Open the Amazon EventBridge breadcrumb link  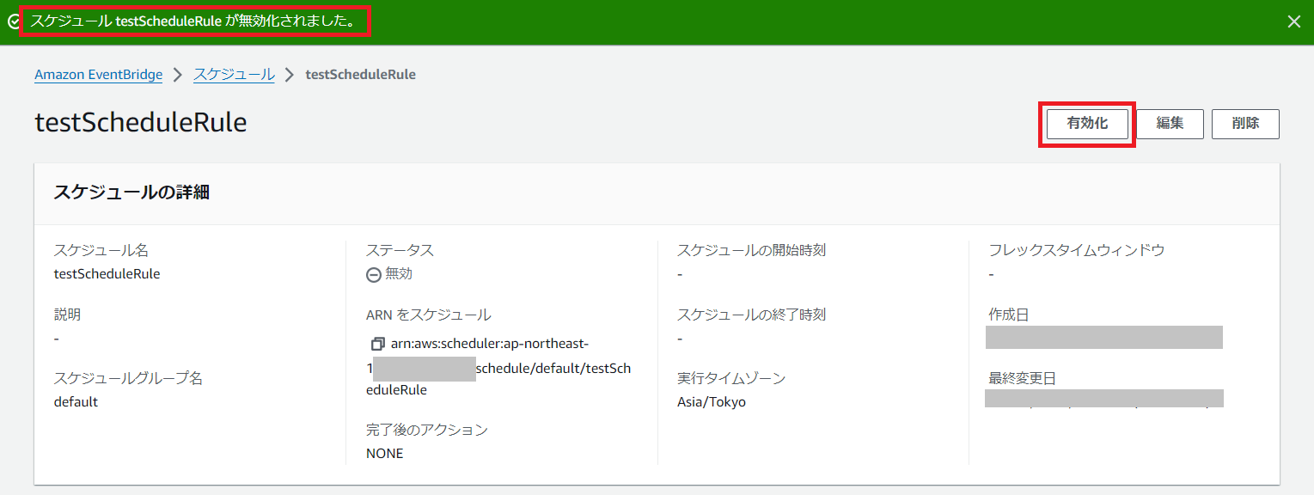(98, 75)
